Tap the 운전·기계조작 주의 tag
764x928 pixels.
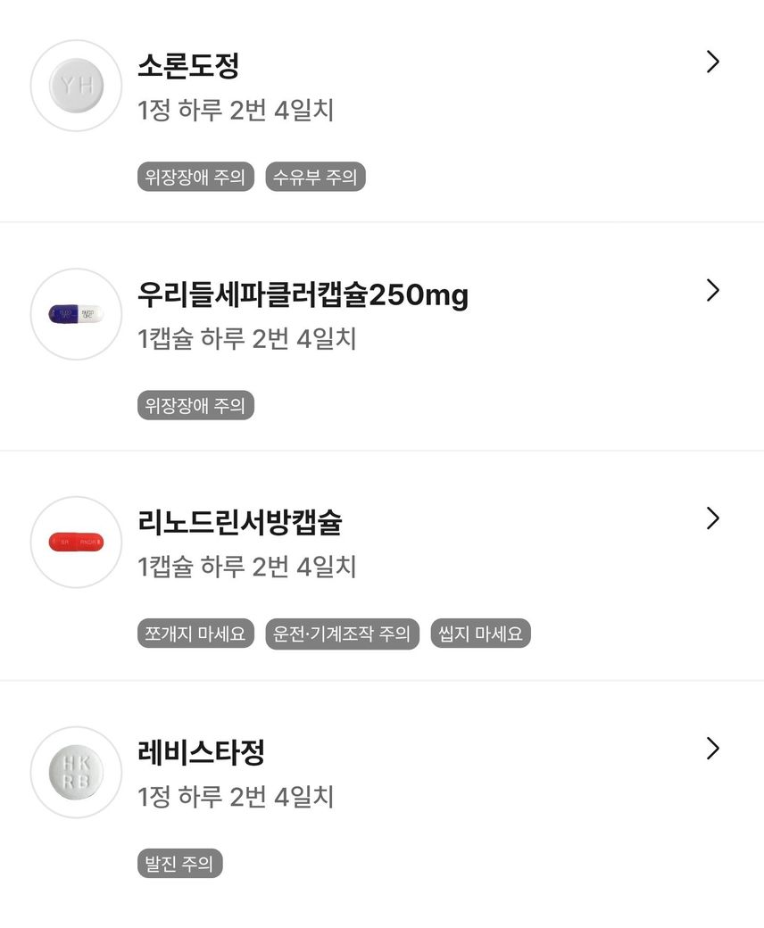point(342,634)
